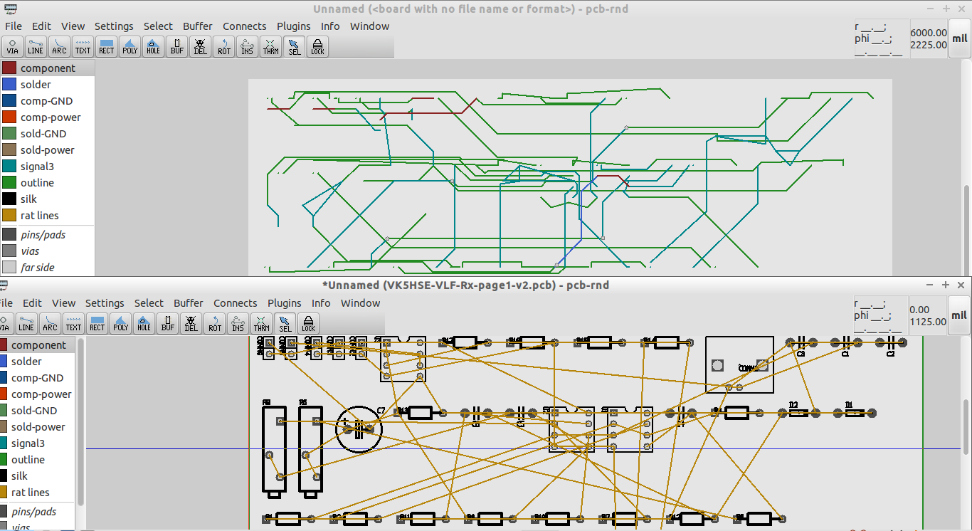The height and width of the screenshot is (531, 972).
Task: Select the RECT rectangle tool
Action: [106, 46]
